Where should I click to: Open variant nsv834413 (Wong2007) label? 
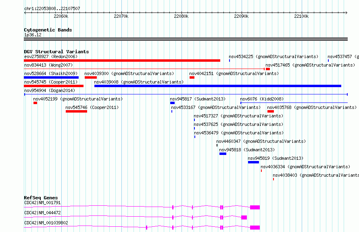coord(48,65)
